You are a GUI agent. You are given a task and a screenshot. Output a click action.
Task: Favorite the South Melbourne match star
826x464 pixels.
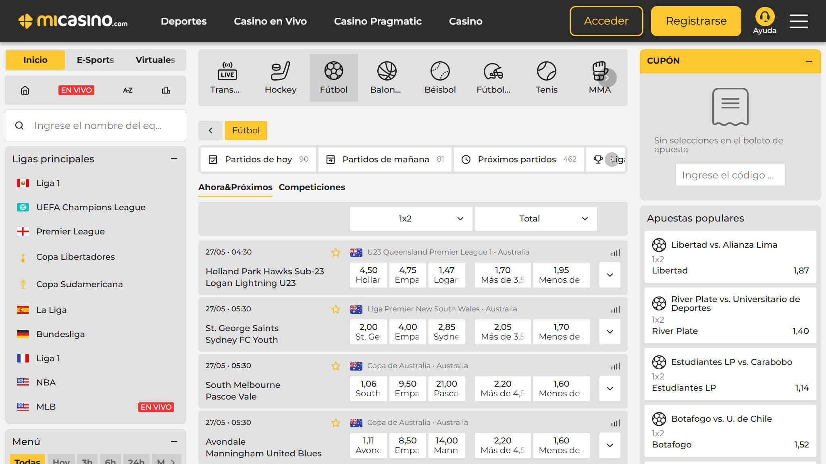click(335, 366)
